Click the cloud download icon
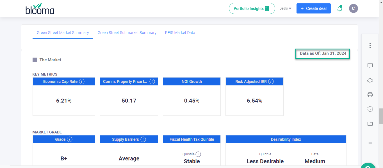383x168 pixels. tap(370, 81)
